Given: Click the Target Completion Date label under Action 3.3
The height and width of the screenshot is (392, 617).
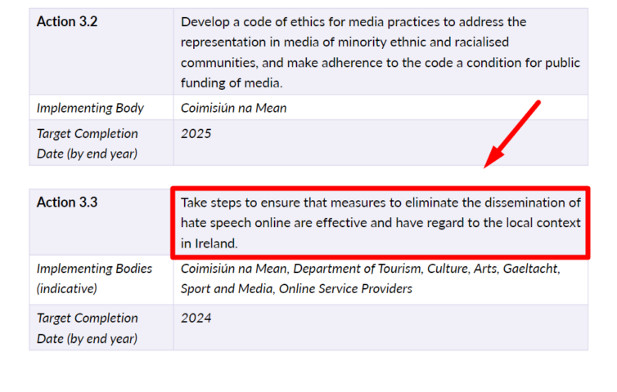Looking at the screenshot, I should 87,327.
